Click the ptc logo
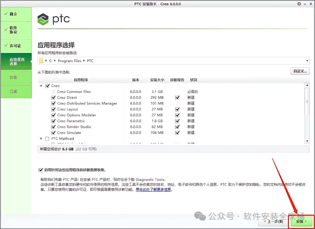 (x=54, y=19)
